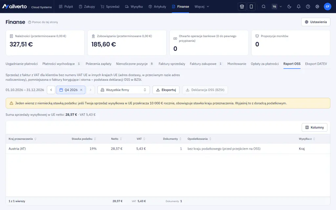Open the Należności card showing 327,51 €

tap(45, 43)
